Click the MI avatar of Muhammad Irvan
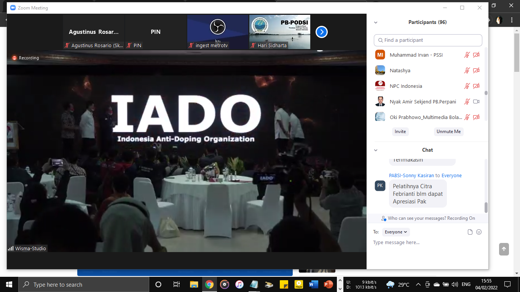The height and width of the screenshot is (292, 520). point(380,55)
